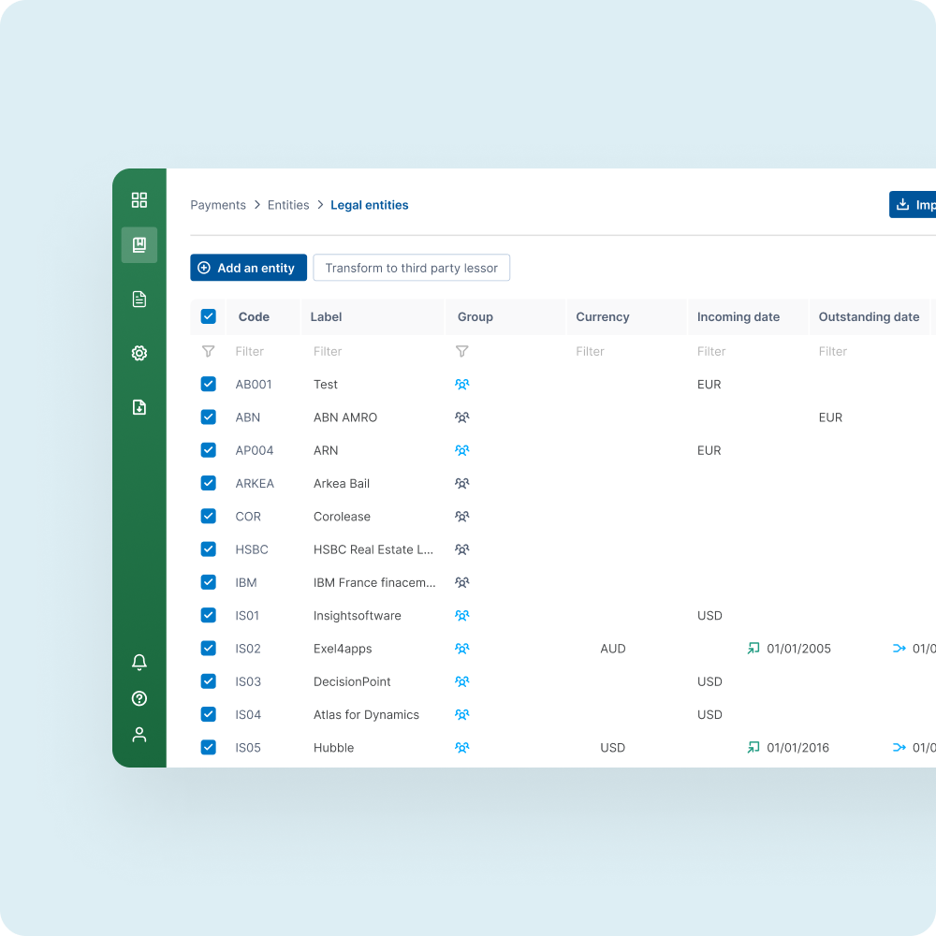Click Transform to third party lessor
The image size is (936, 936).
pos(411,268)
